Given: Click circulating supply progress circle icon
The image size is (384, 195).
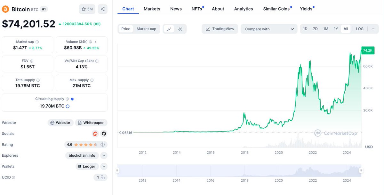Looking at the screenshot, I should click(x=68, y=106).
